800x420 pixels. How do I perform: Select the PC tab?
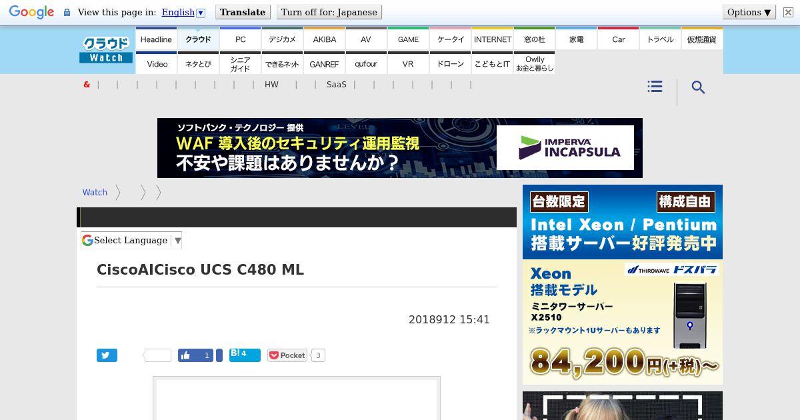tap(241, 39)
